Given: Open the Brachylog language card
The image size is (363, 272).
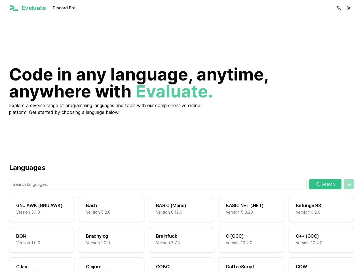Looking at the screenshot, I should 111,239.
